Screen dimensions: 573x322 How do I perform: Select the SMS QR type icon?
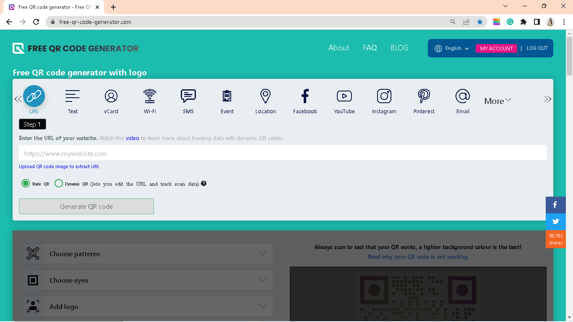(x=188, y=96)
